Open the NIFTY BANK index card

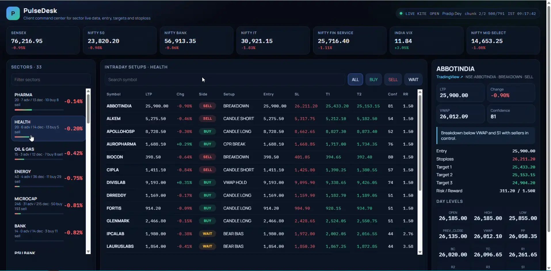(x=197, y=40)
